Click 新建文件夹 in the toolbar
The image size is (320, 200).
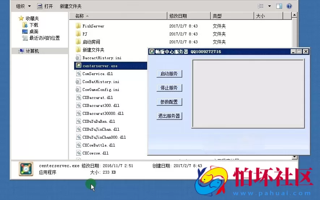(71, 6)
